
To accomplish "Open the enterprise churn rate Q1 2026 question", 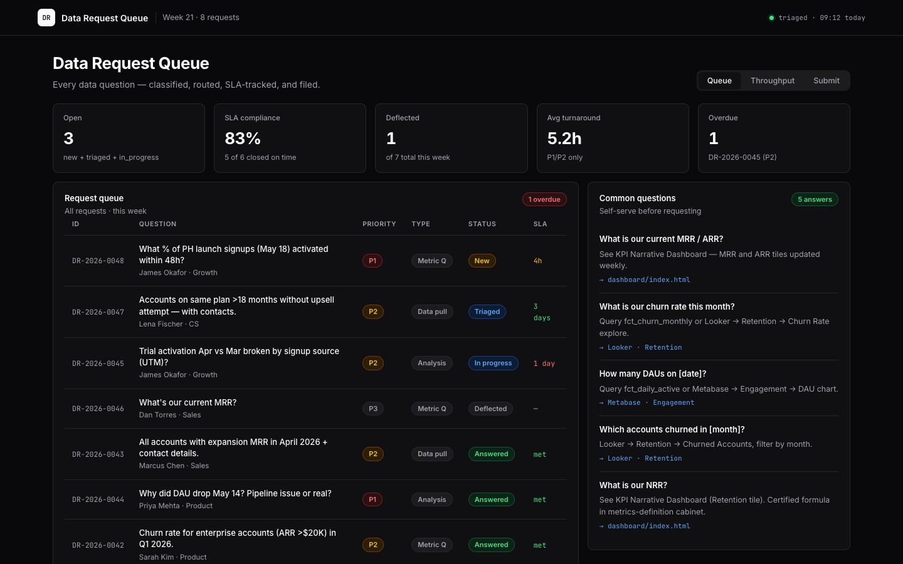I will [238, 538].
